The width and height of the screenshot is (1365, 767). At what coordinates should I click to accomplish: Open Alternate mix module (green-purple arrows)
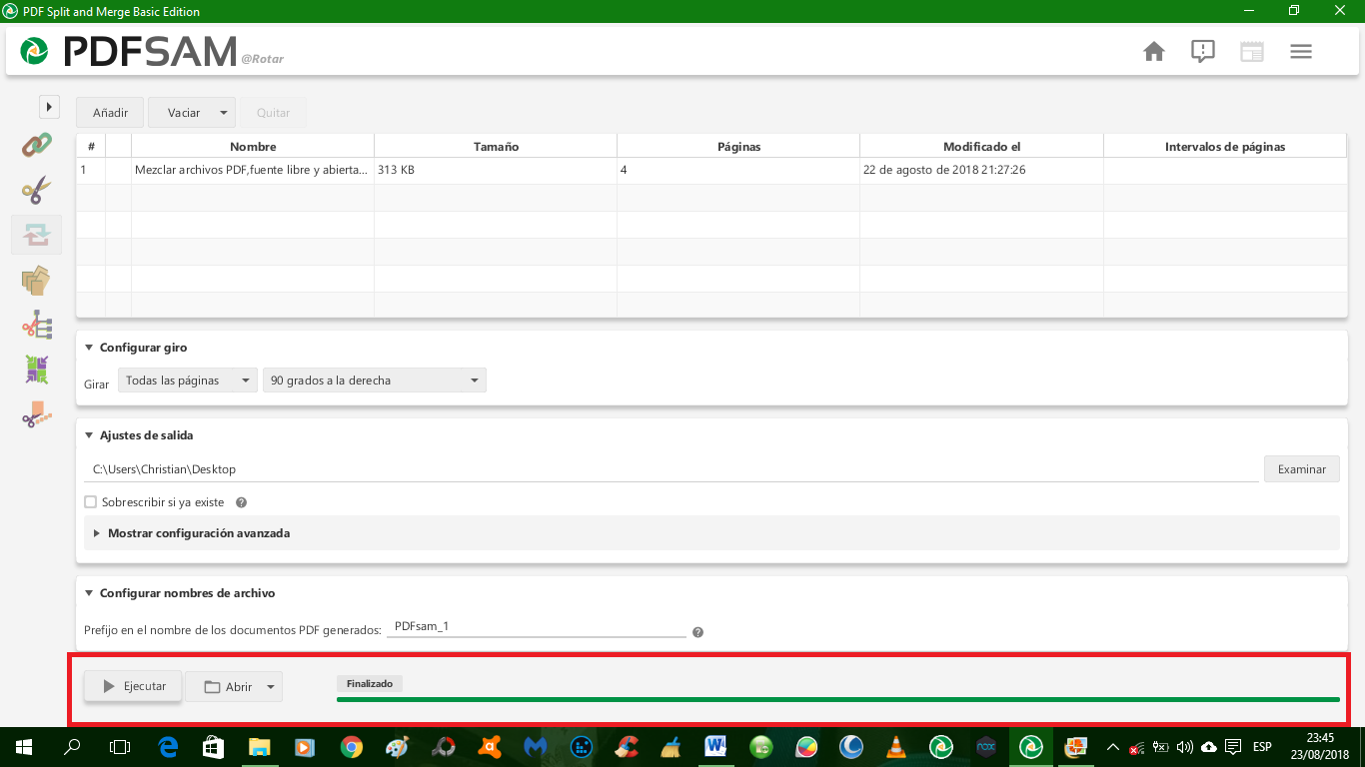tap(36, 370)
